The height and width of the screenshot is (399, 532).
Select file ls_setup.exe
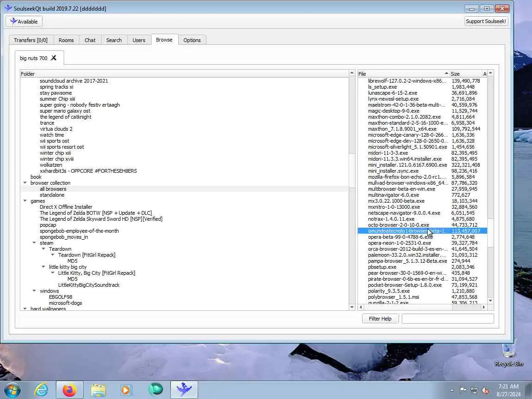coord(382,87)
